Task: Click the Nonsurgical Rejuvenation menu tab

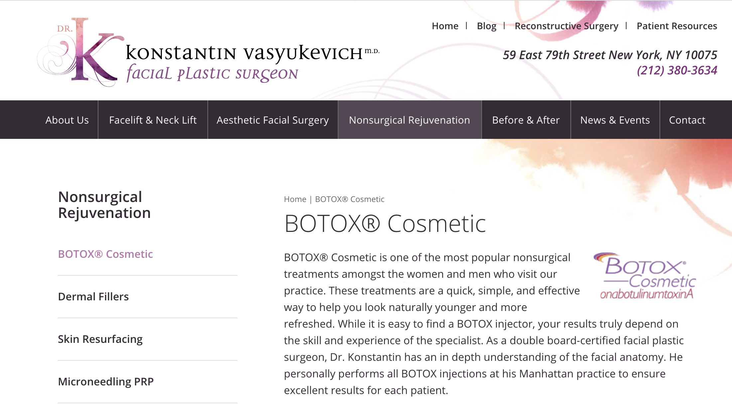Action: click(410, 120)
